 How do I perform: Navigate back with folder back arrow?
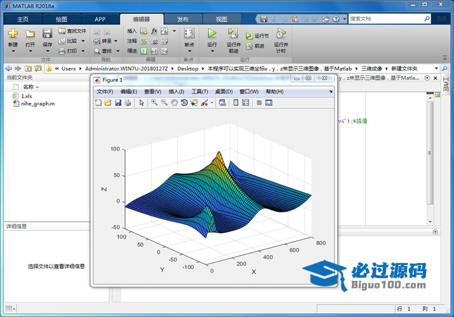tap(8, 68)
